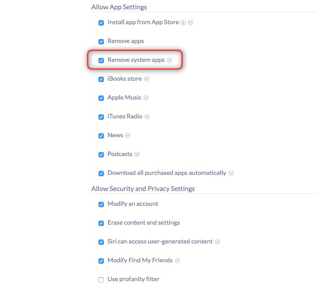
Task: Untick the Remove system apps checkbox
Action: click(101, 61)
